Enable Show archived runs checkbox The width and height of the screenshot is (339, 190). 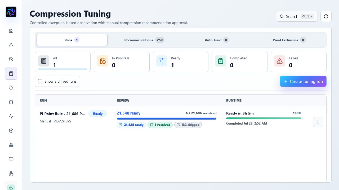point(40,81)
